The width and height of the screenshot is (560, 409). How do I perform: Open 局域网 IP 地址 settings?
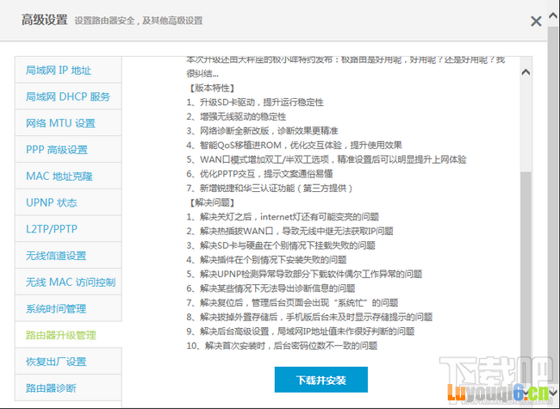click(x=68, y=70)
